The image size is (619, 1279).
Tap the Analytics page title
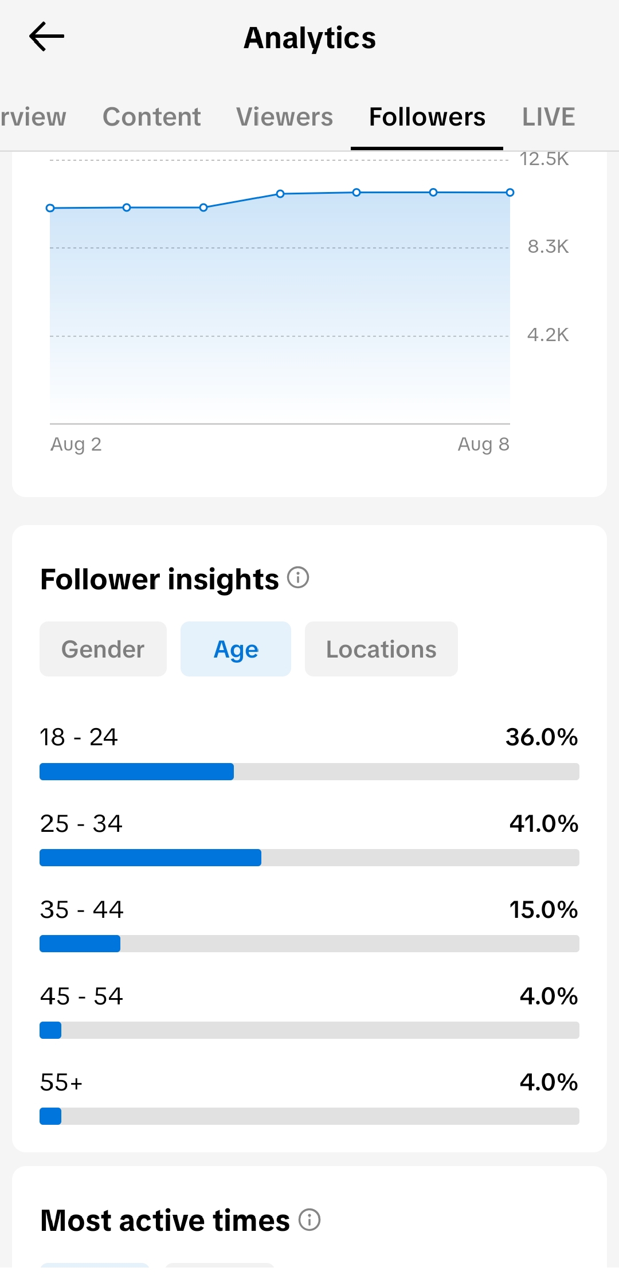tap(309, 38)
